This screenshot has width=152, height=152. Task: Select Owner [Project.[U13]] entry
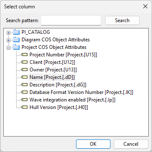coord(53,70)
